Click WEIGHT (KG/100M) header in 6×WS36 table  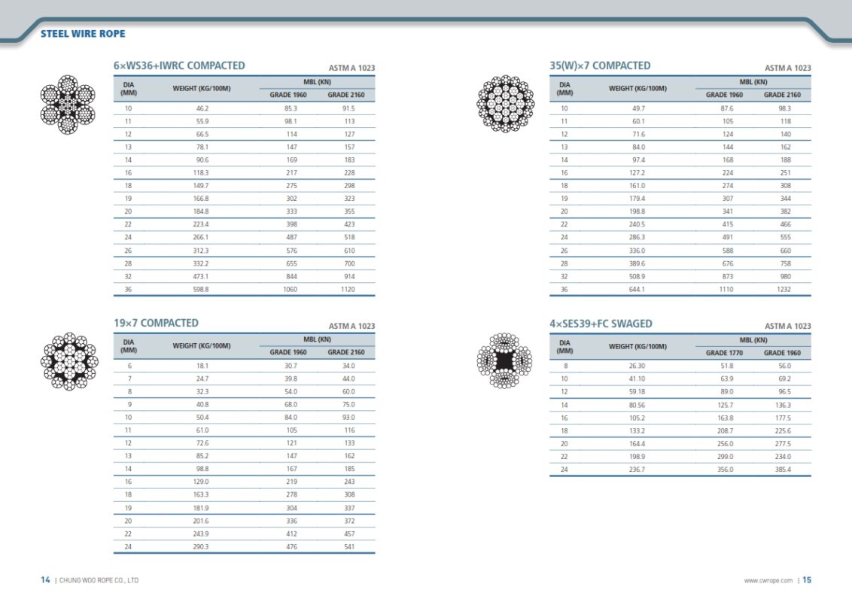[x=202, y=89]
